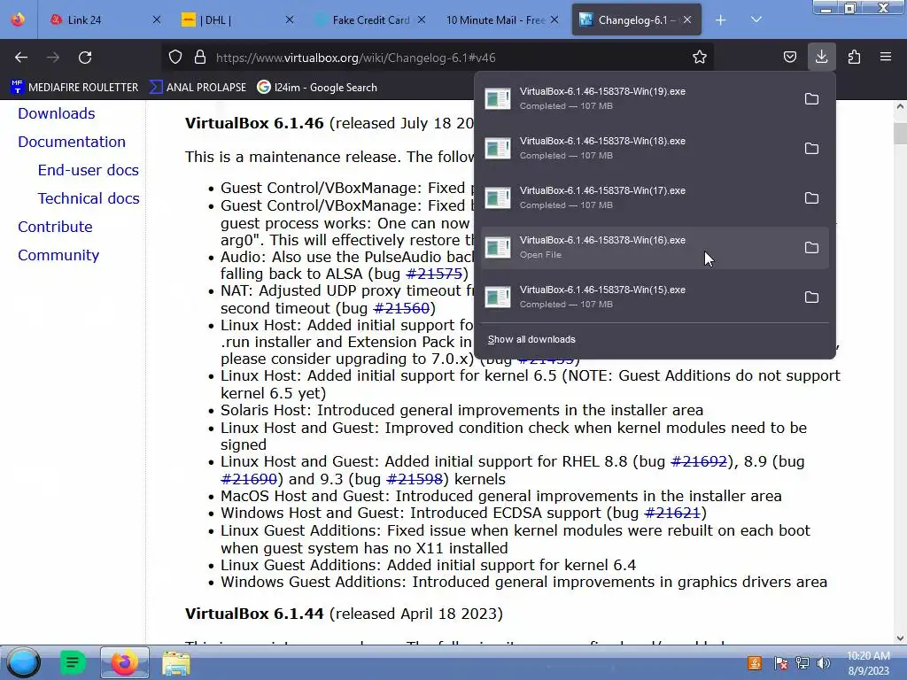Screen dimensions: 907x680
Task: Close the Link 24 tab
Action: 156,19
